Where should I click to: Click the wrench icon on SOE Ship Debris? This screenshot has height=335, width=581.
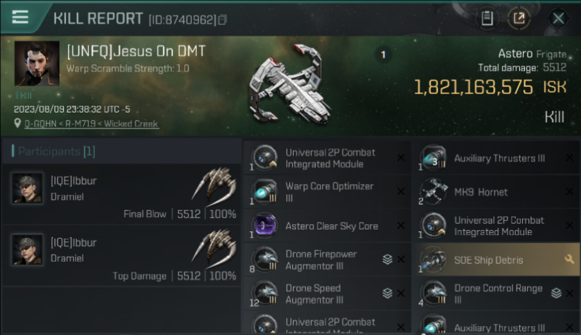click(569, 260)
